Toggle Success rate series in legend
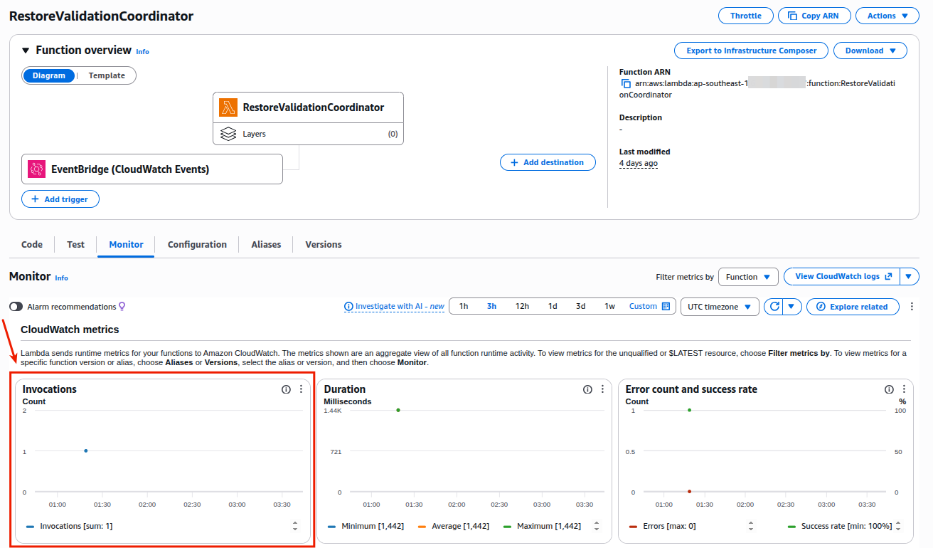This screenshot has height=548, width=933. [840, 526]
